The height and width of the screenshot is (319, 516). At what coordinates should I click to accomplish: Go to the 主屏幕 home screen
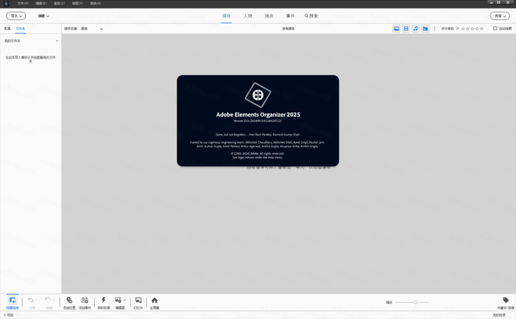[154, 300]
